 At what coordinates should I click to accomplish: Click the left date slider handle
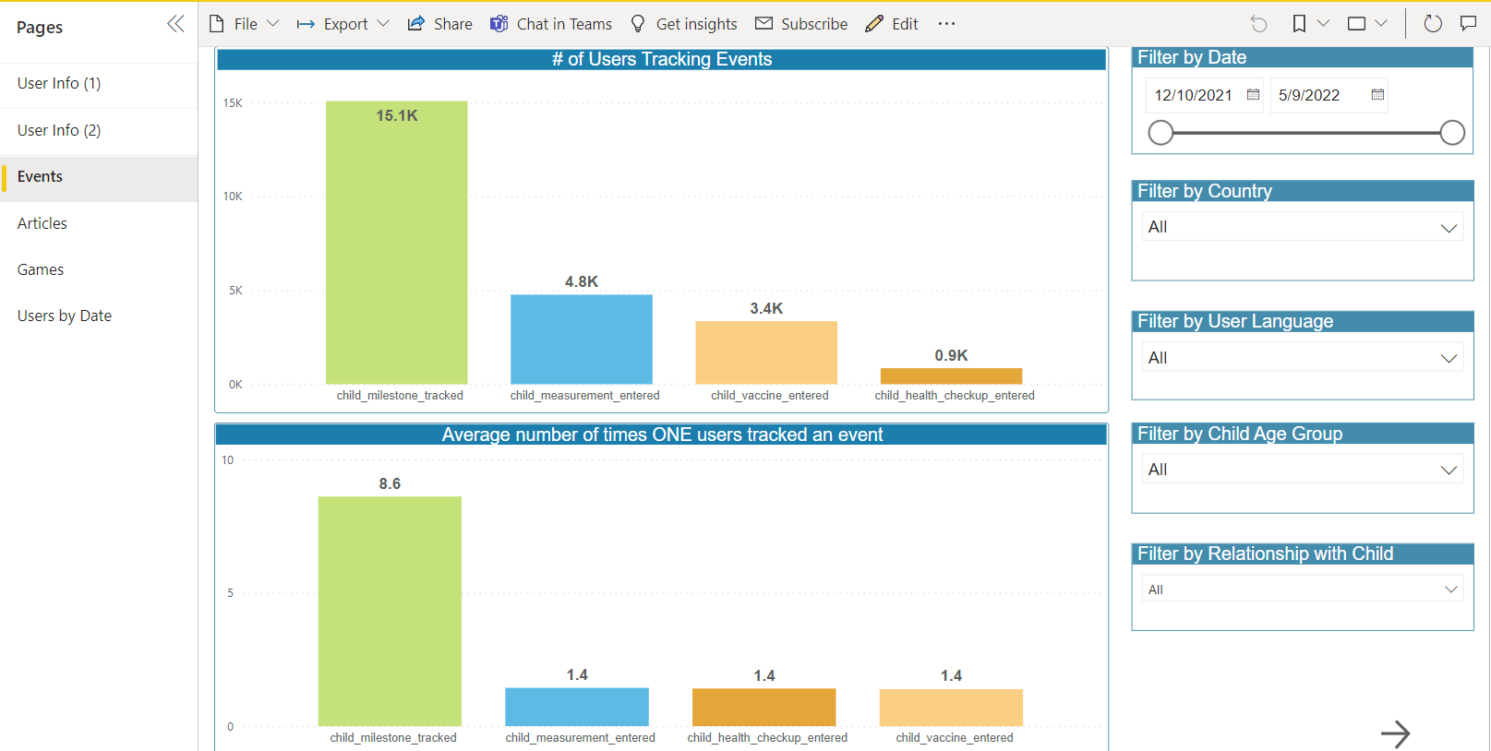pos(1160,133)
